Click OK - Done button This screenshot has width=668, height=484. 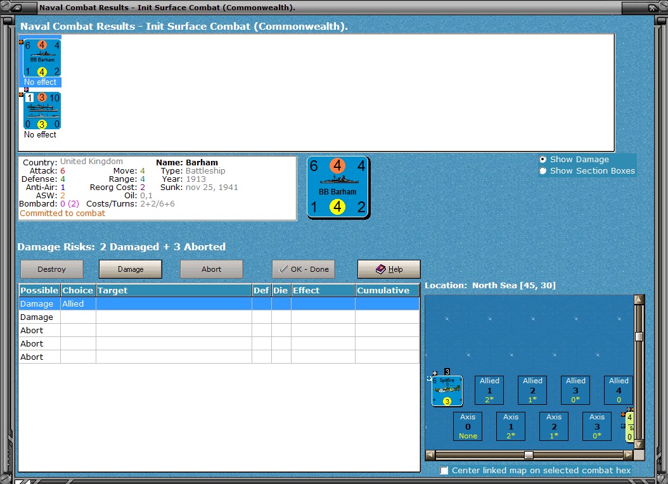[304, 269]
